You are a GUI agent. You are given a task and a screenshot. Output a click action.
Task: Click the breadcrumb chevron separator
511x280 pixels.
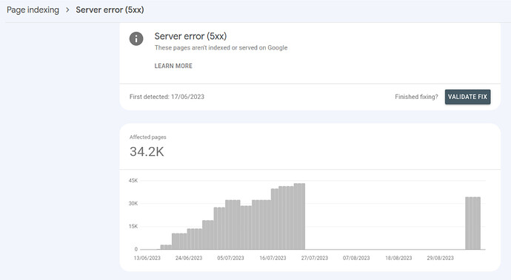pos(67,10)
